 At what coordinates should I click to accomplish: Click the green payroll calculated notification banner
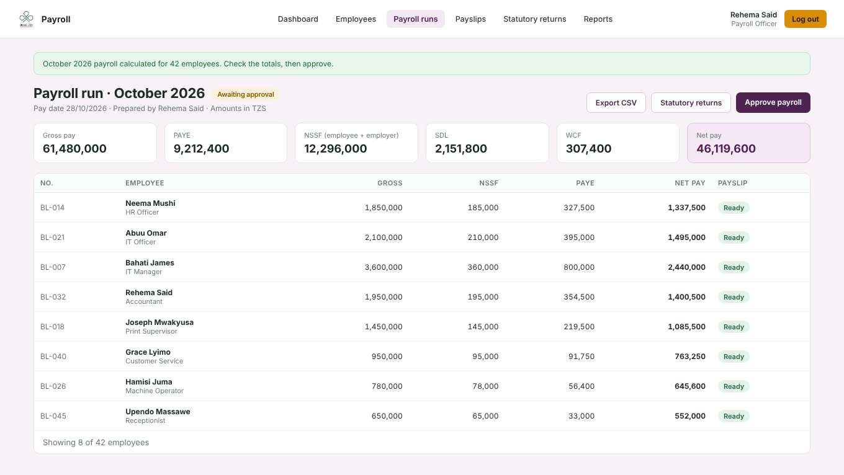pos(422,64)
